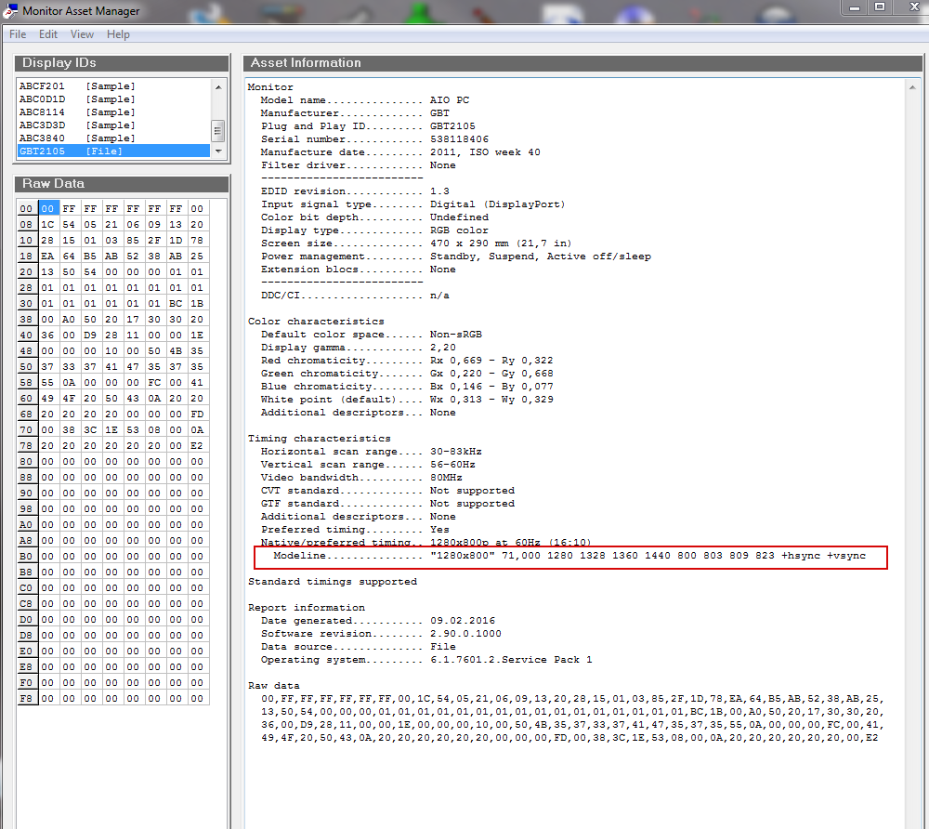Select byte E2 in Raw Data row 78
929x829 pixels.
[197, 443]
